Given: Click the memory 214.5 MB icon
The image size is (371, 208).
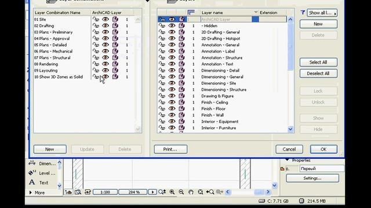Looking at the screenshot, I should 301,201.
